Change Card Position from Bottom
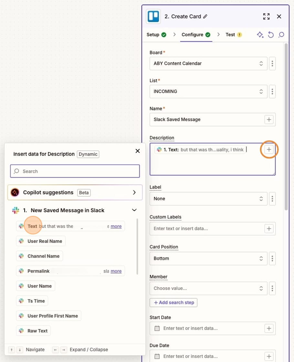Image resolution: width=294 pixels, height=362 pixels. (208, 258)
